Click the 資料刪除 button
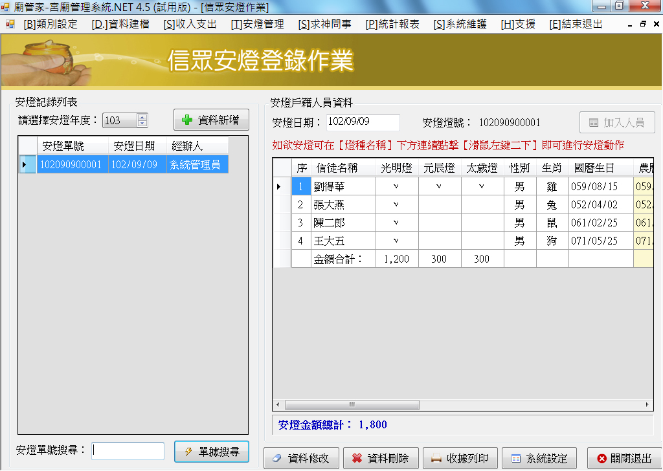The height and width of the screenshot is (471, 663). pyautogui.click(x=381, y=458)
